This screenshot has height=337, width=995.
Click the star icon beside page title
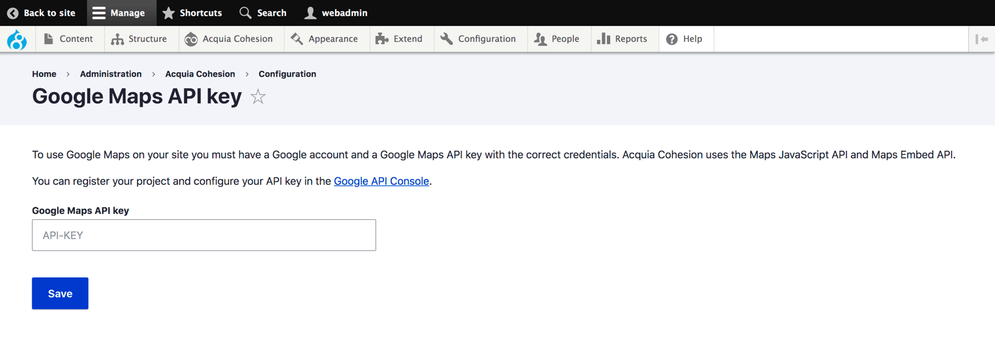(x=258, y=97)
